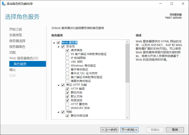The width and height of the screenshot is (189, 135).
Task: Enable the HTTP 重定向 checkbox
Action: pyautogui.click(x=67, y=104)
